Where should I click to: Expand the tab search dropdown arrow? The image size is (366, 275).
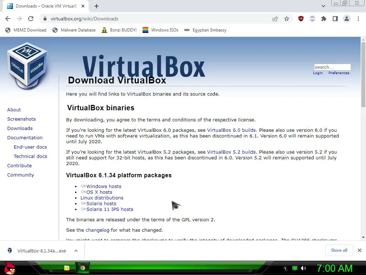(x=323, y=6)
